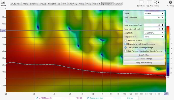Open the Controls gear icon
174x100 pixels.
pos(170,2)
